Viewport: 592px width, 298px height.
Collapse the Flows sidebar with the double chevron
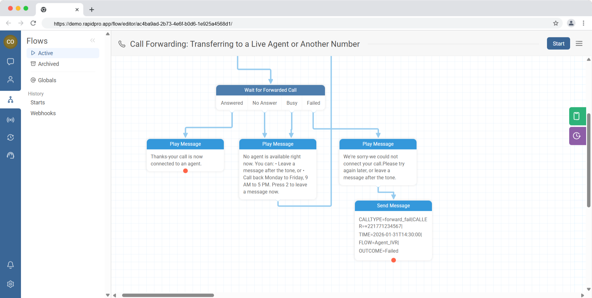click(93, 40)
